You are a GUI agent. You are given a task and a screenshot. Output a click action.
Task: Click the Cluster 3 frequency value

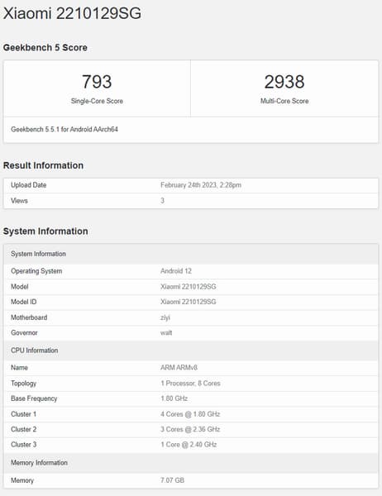point(189,445)
